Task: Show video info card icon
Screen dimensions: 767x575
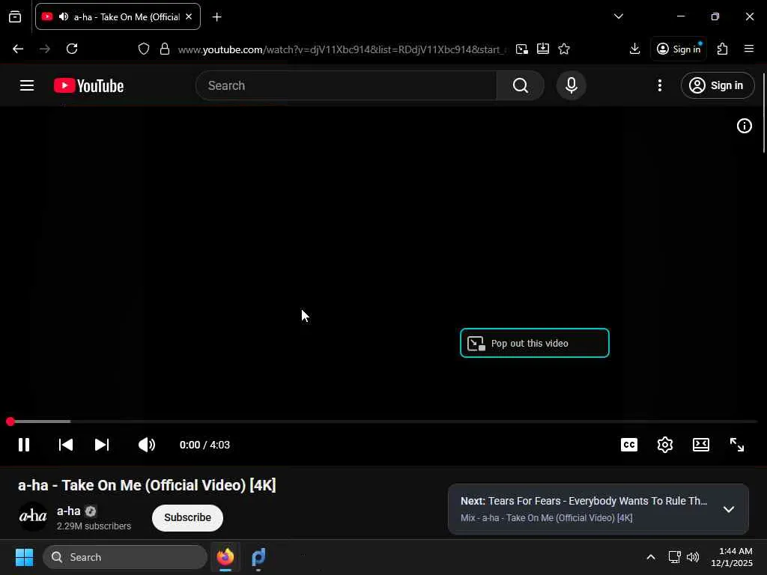Action: pyautogui.click(x=744, y=126)
